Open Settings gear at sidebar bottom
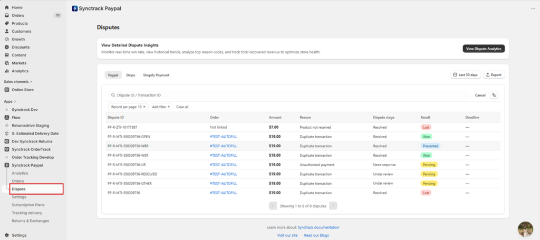Screen dimensions: 540x240 [x=7, y=235]
